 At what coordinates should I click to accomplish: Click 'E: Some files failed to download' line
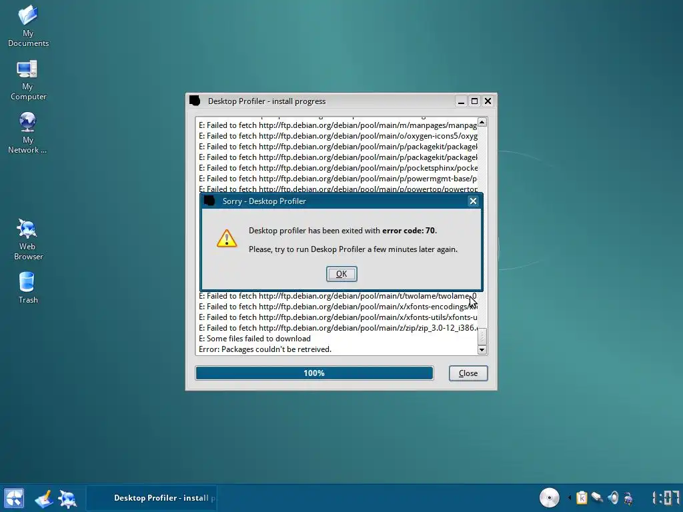click(x=254, y=339)
